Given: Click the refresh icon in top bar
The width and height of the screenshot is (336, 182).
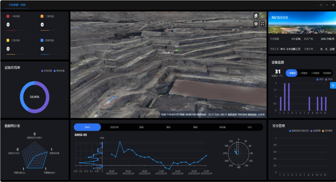Looking at the screenshot, I should (x=321, y=5).
